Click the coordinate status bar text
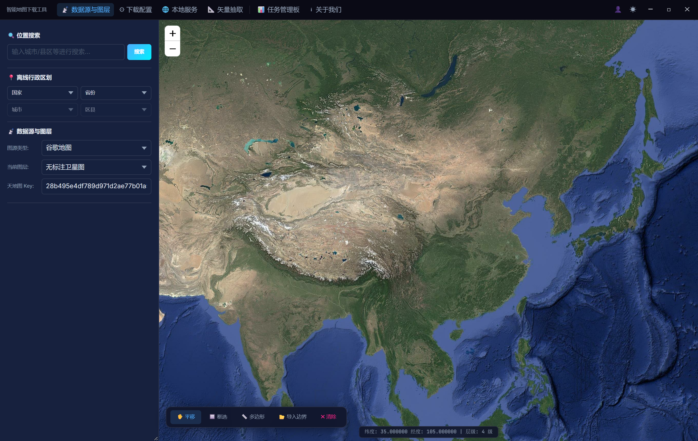 click(x=429, y=432)
